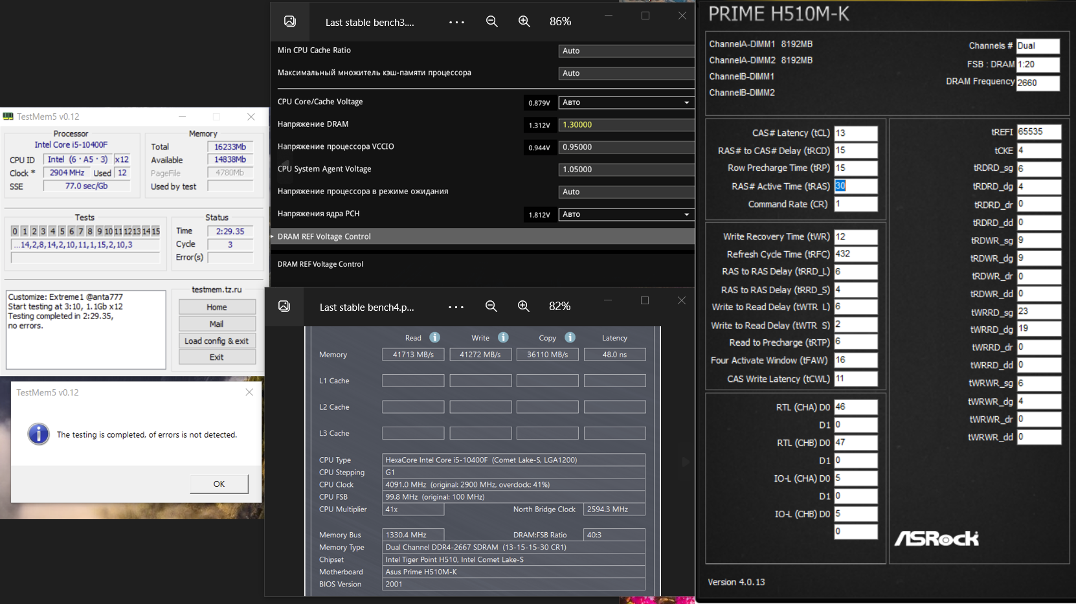This screenshot has height=604, width=1076.
Task: Click the 82% zoom level in bench4 window
Action: [x=560, y=306]
